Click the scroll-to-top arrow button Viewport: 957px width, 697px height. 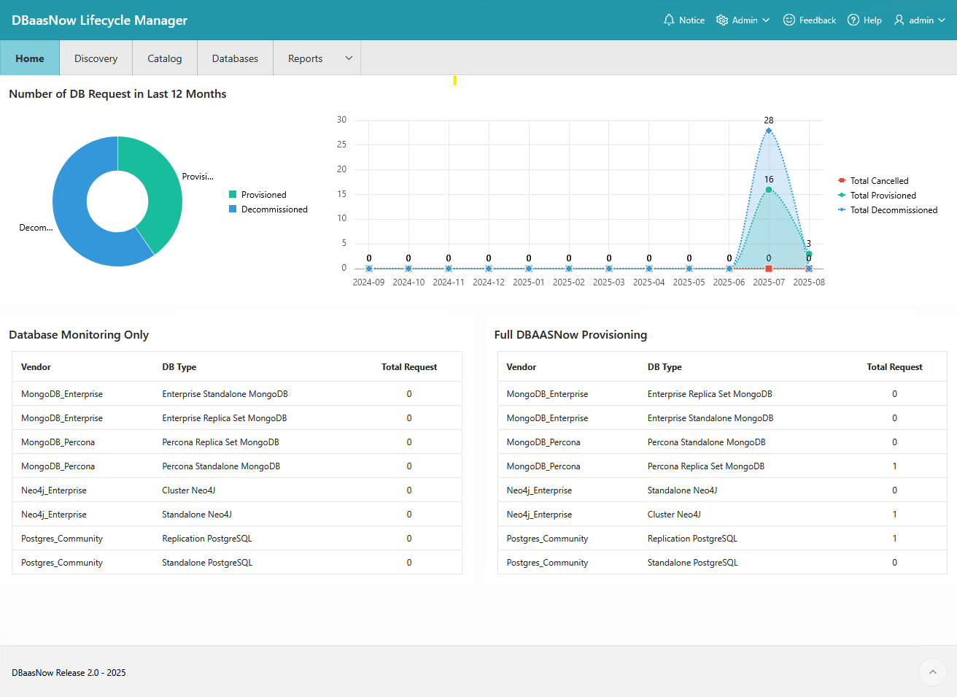pyautogui.click(x=932, y=672)
